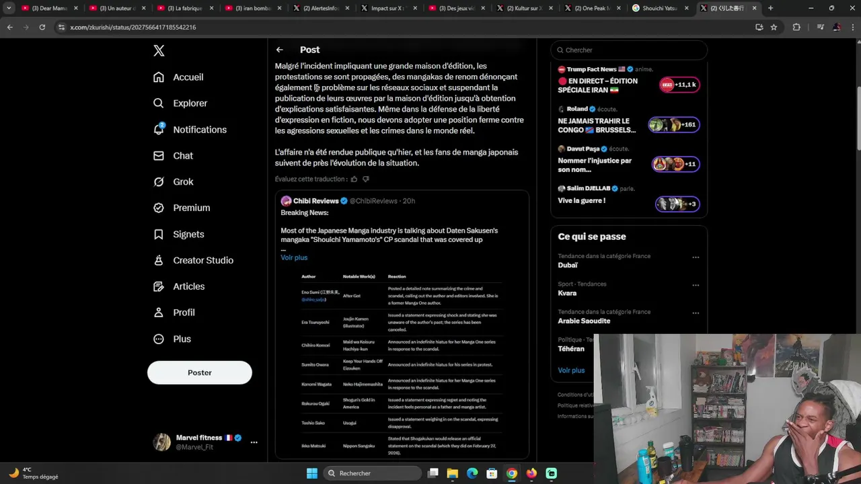The height and width of the screenshot is (484, 861).
Task: Open the Chat envelope icon
Action: click(x=159, y=156)
